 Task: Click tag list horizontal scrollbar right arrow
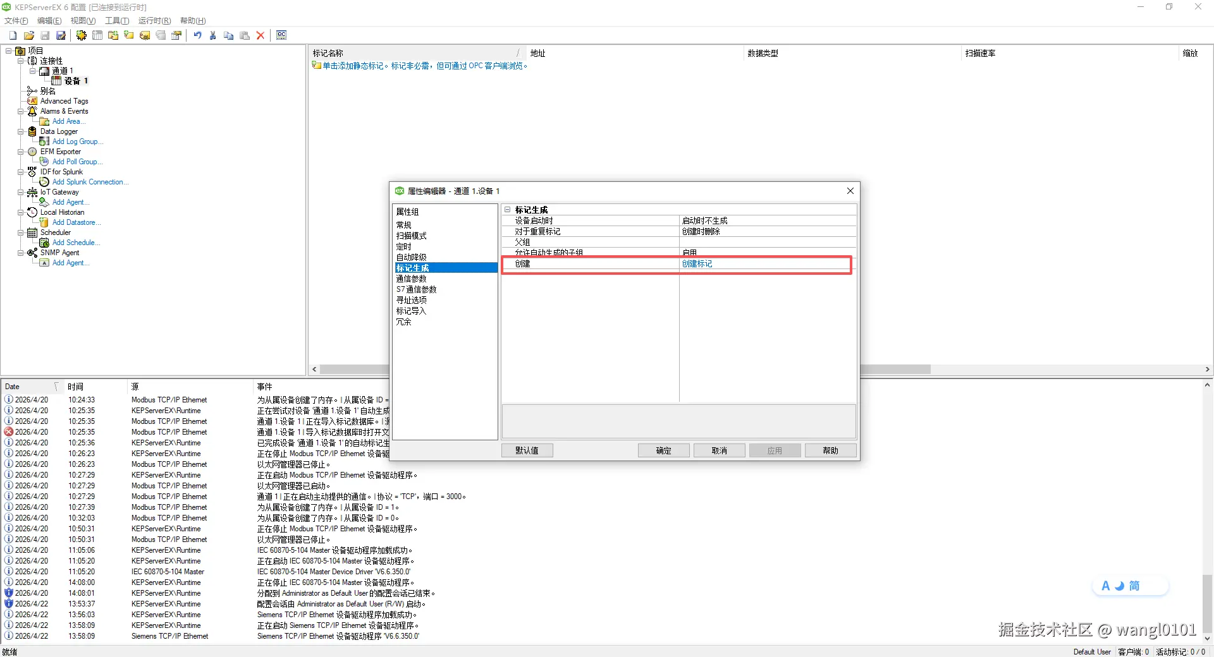(x=1207, y=370)
